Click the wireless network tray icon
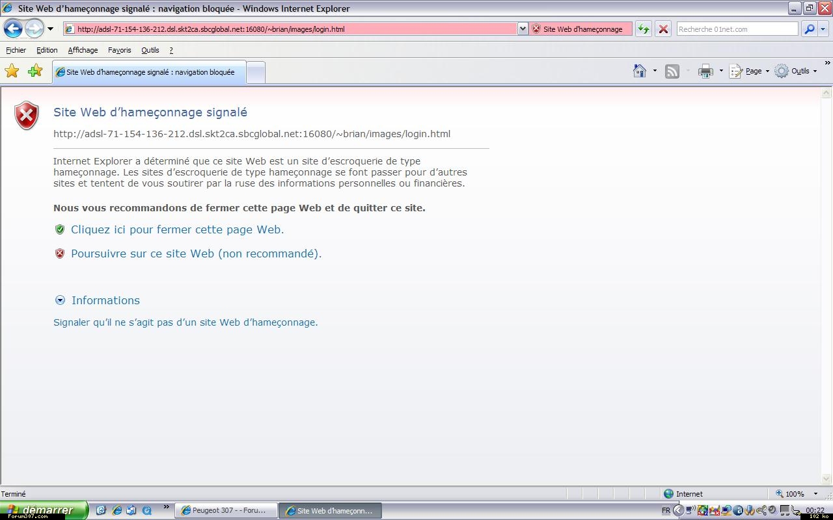The height and width of the screenshot is (520, 833). coord(691,510)
